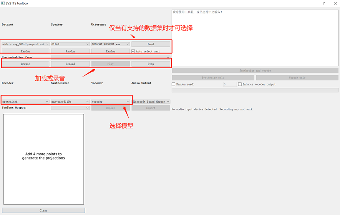The width and height of the screenshot is (340, 215).
Task: Open the Synthesizer model dropdown
Action: click(x=70, y=102)
